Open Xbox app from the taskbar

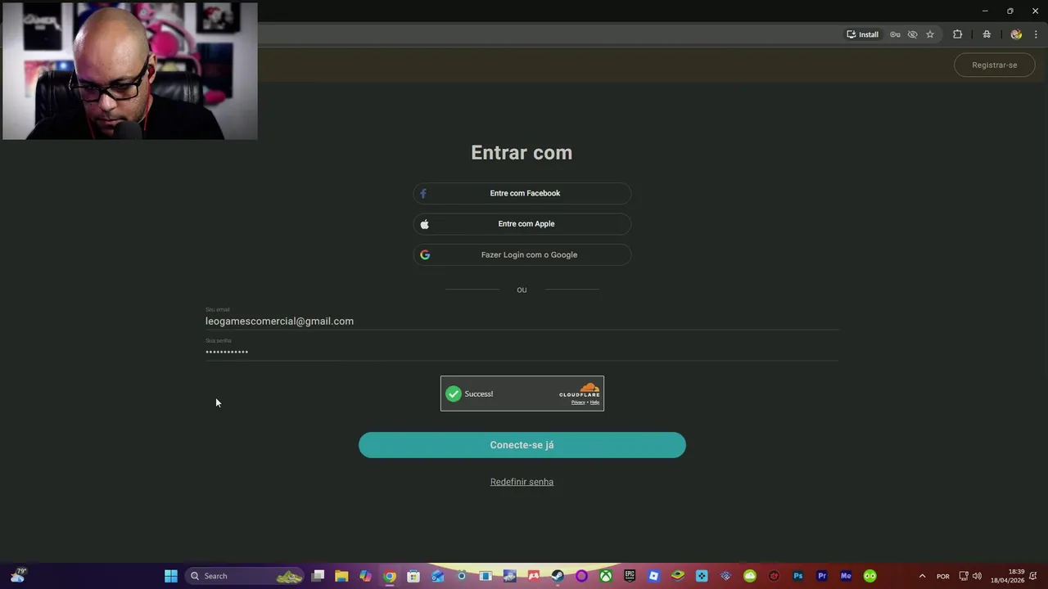click(x=605, y=576)
